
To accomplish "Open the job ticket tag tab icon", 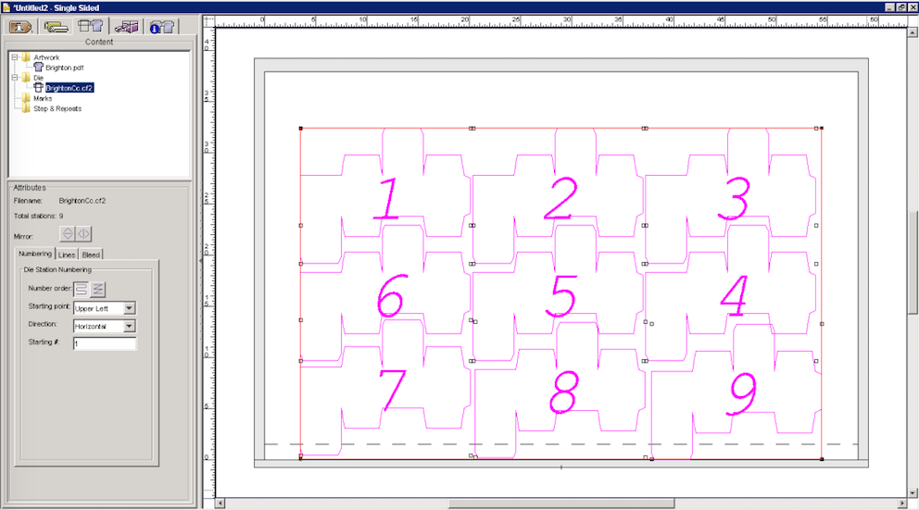I will click(x=21, y=27).
